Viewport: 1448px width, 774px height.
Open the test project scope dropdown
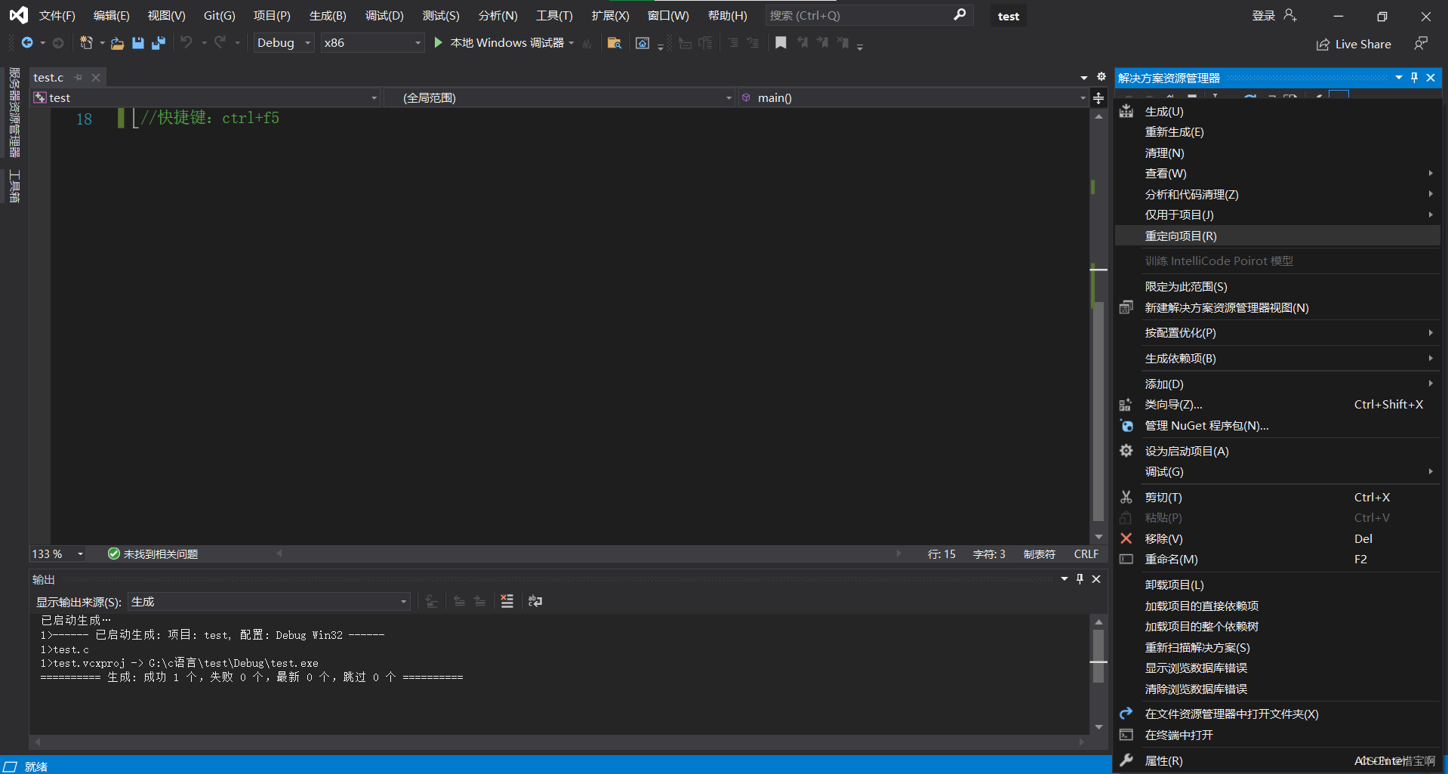[205, 98]
